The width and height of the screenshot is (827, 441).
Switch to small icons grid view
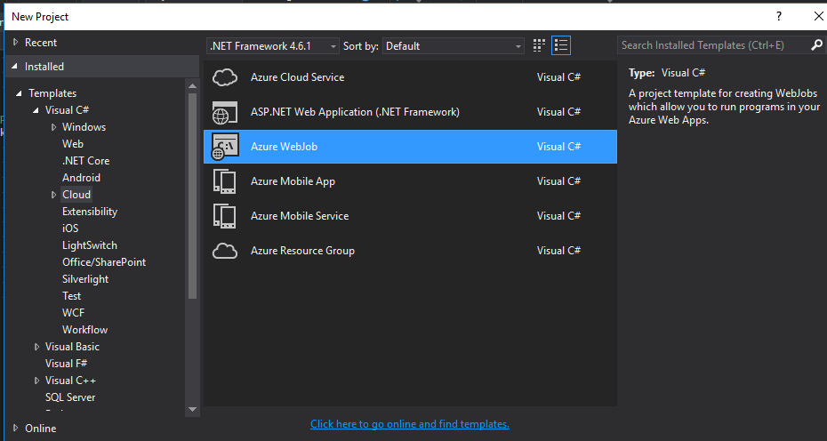(x=539, y=46)
